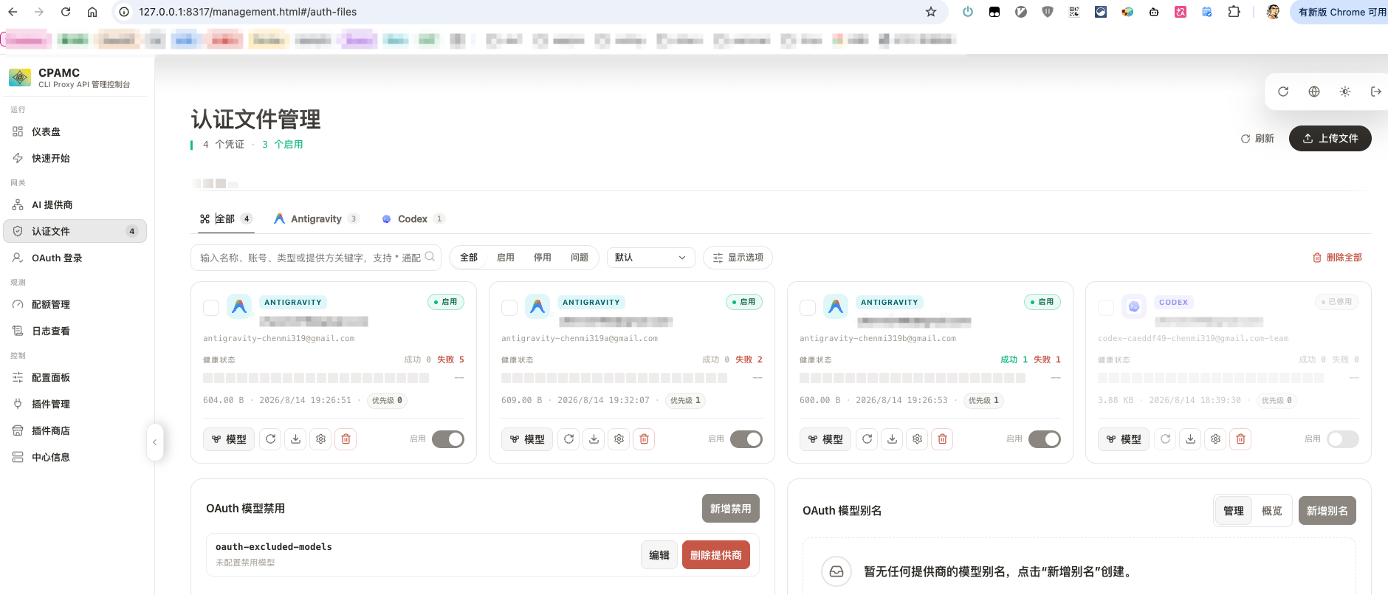Expand 显示选项 display options

pyautogui.click(x=738, y=258)
